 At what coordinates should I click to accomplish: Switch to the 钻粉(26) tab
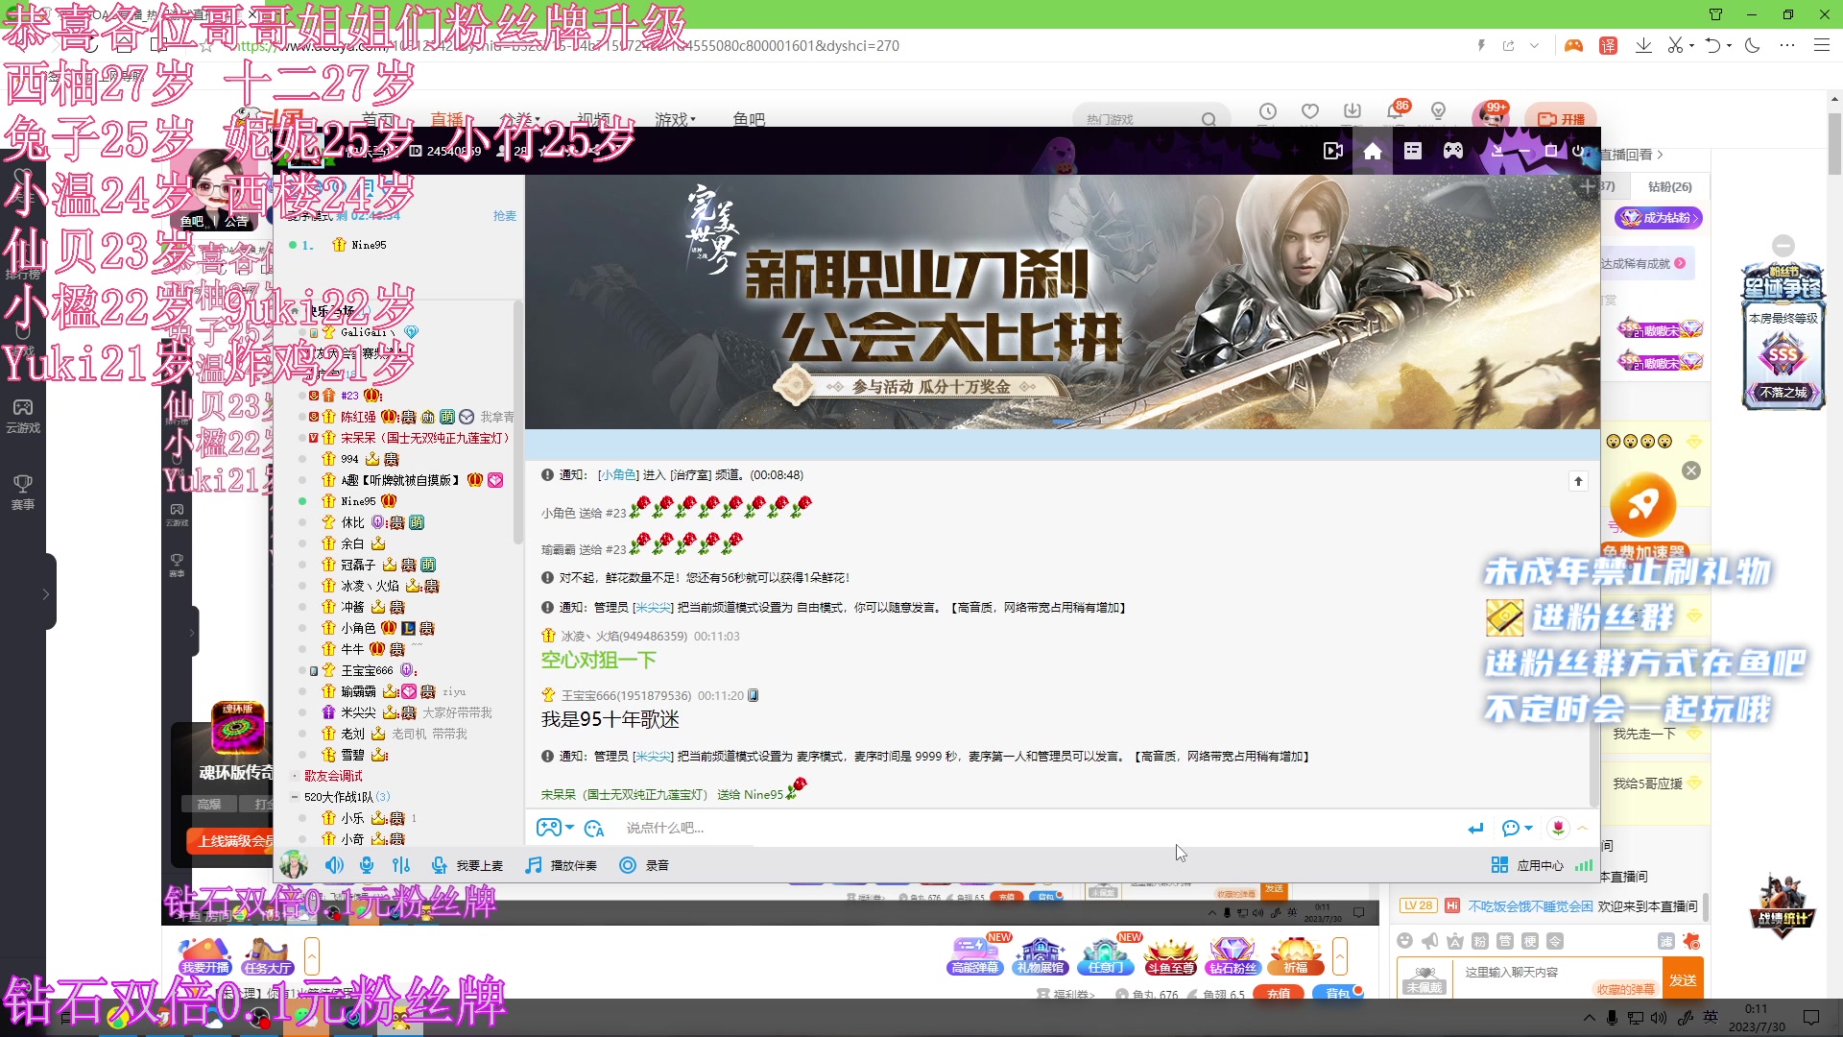(x=1669, y=187)
